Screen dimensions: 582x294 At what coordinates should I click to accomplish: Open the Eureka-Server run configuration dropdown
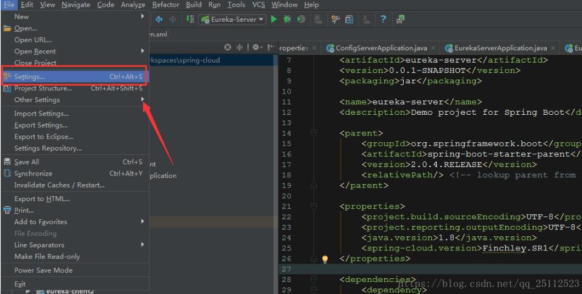(233, 19)
